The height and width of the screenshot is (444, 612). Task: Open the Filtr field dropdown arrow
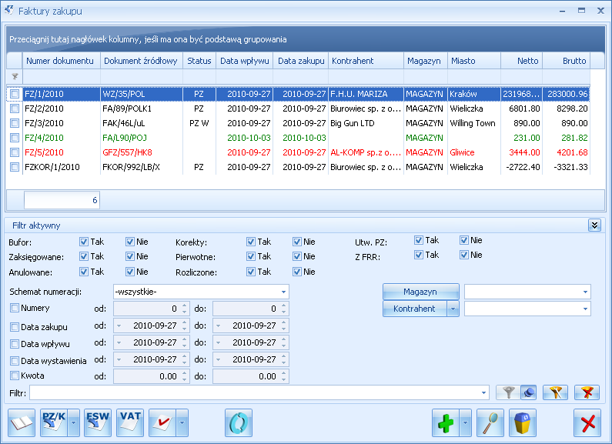point(483,393)
